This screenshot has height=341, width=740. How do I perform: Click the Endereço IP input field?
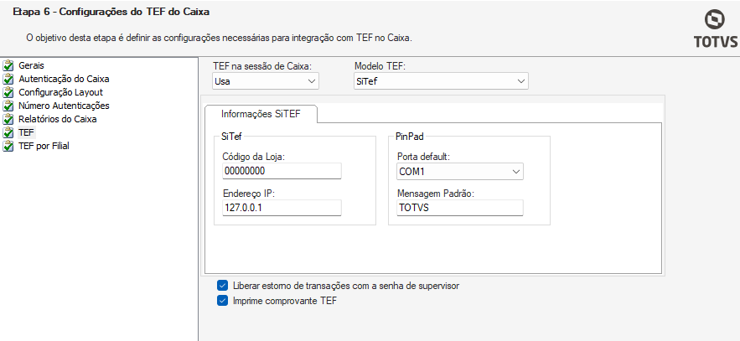(x=282, y=208)
